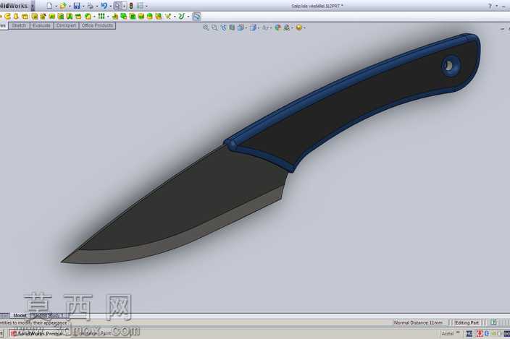Open the Motion Study 1 tab
The image size is (510, 339).
pos(48,315)
